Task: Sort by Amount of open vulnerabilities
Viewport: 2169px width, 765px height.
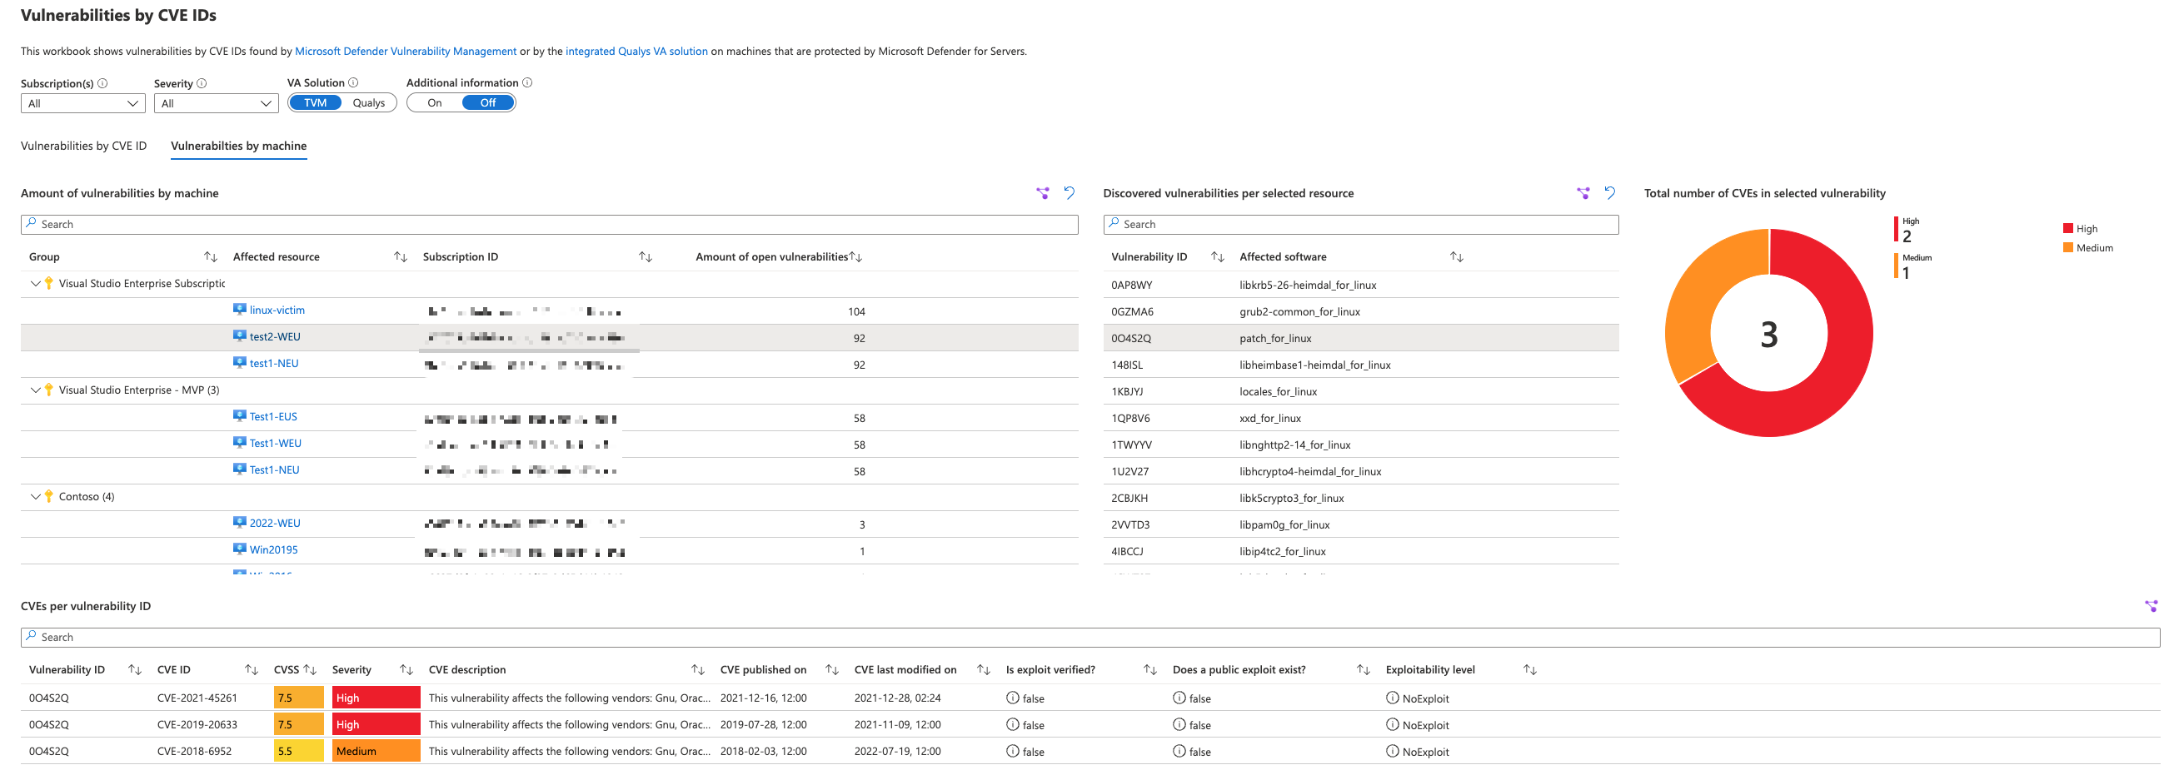Action: coord(855,256)
